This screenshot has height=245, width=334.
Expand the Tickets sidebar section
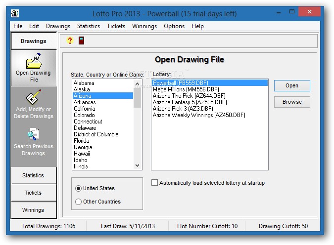[33, 193]
